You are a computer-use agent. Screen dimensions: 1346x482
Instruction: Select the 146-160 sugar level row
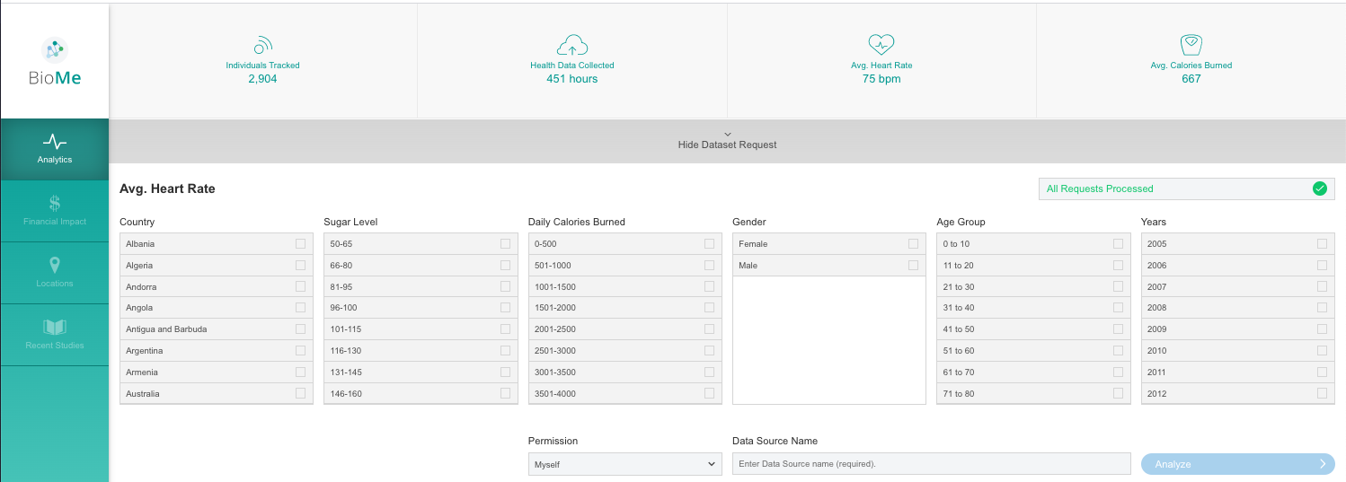pos(421,393)
